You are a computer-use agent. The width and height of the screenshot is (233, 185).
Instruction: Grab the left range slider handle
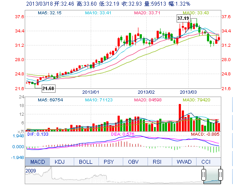click(x=204, y=175)
